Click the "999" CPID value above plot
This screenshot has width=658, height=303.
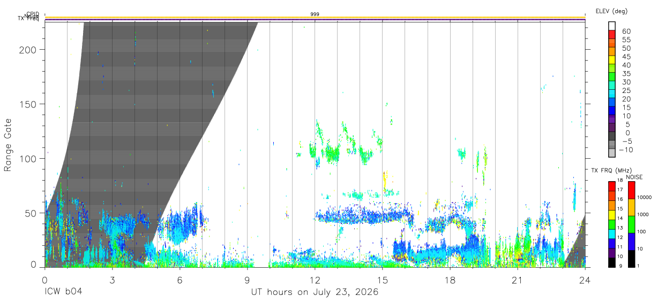[x=315, y=14]
